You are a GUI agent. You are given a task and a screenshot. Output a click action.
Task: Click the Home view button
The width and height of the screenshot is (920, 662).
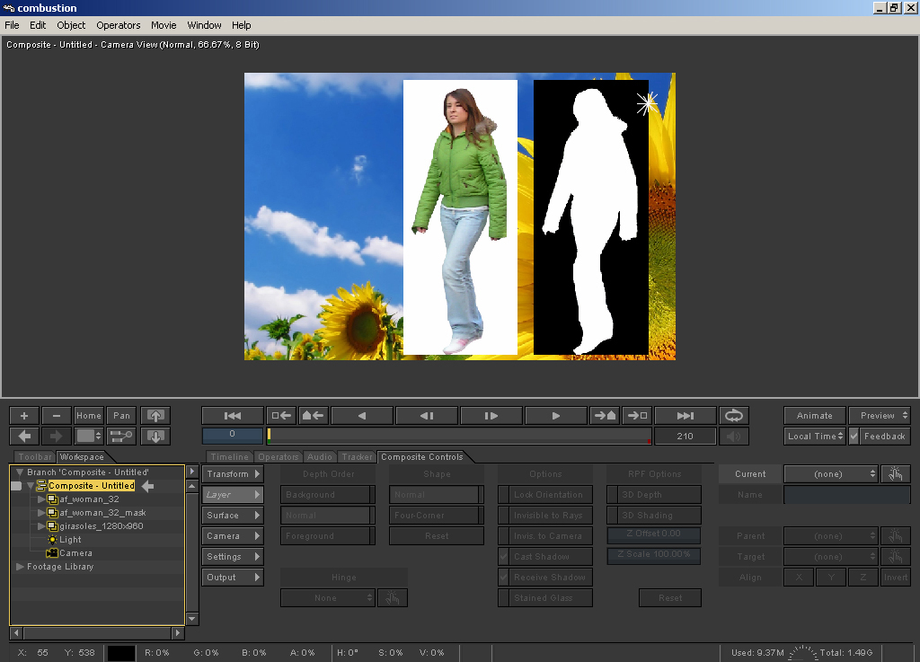click(89, 416)
